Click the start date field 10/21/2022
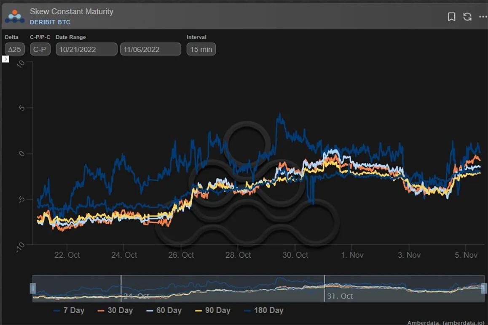 coord(86,49)
